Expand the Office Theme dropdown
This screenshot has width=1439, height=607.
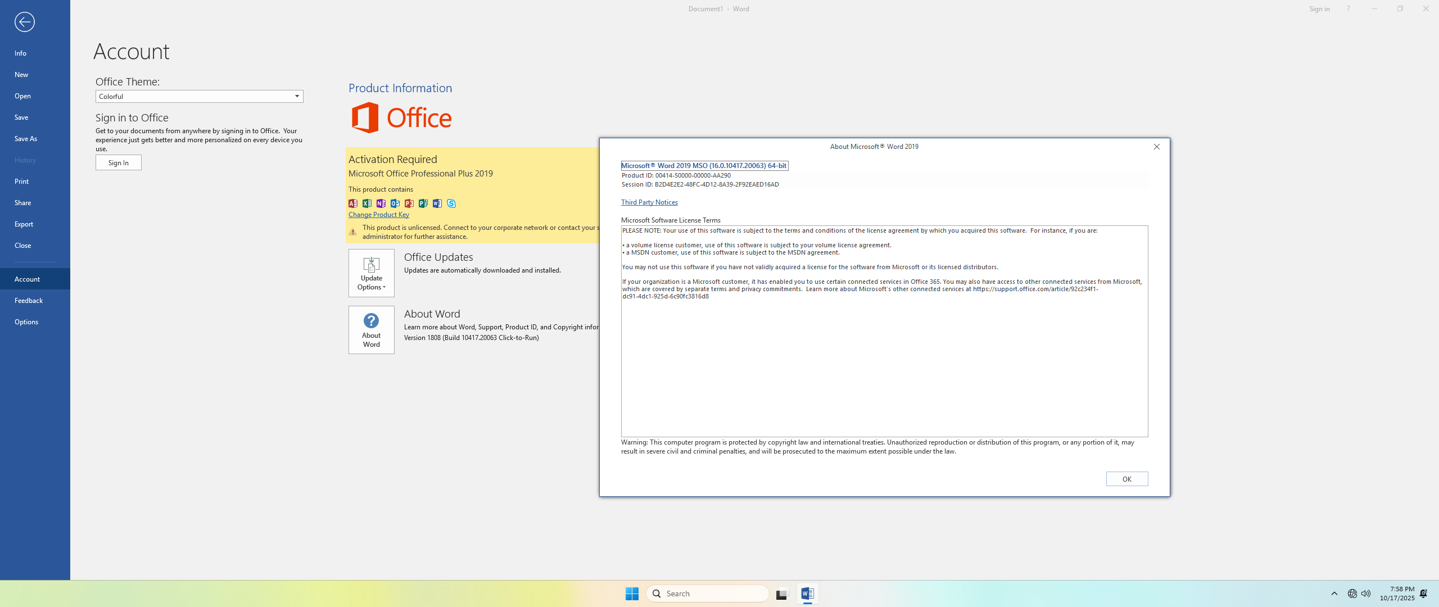(297, 96)
